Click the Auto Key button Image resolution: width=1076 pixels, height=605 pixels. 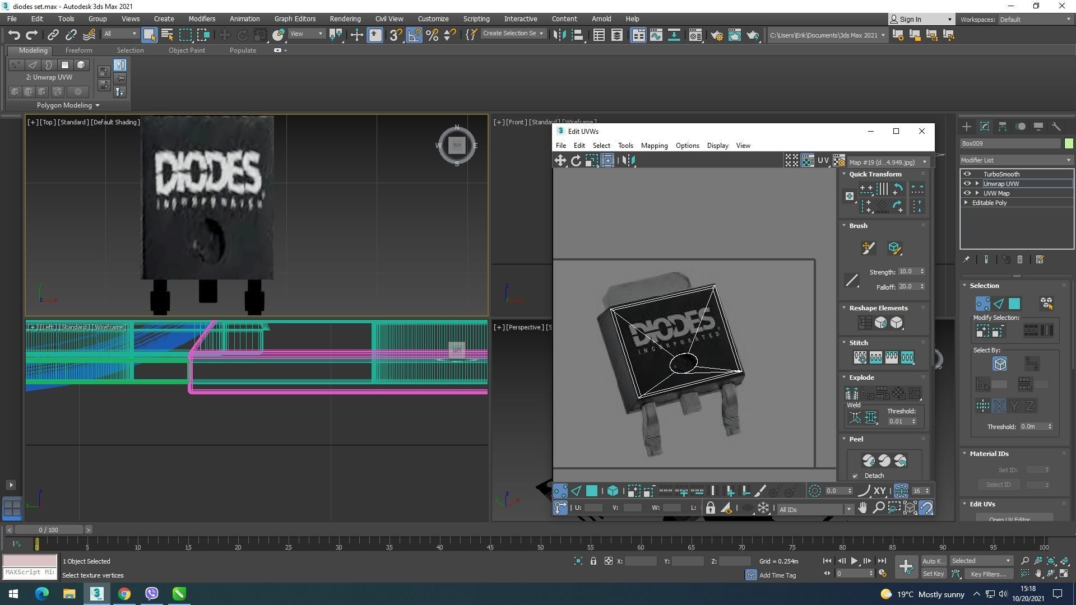[933, 561]
